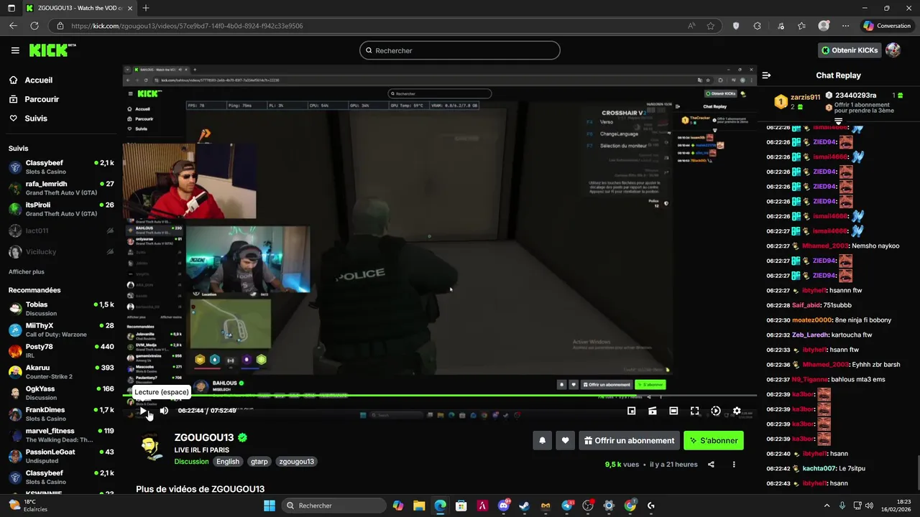Open the tab actions menu at top left
Image resolution: width=920 pixels, height=517 pixels.
coord(11,8)
